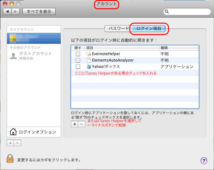
Task: Click the house icon beside ログインオプション
Action: pos(13,132)
